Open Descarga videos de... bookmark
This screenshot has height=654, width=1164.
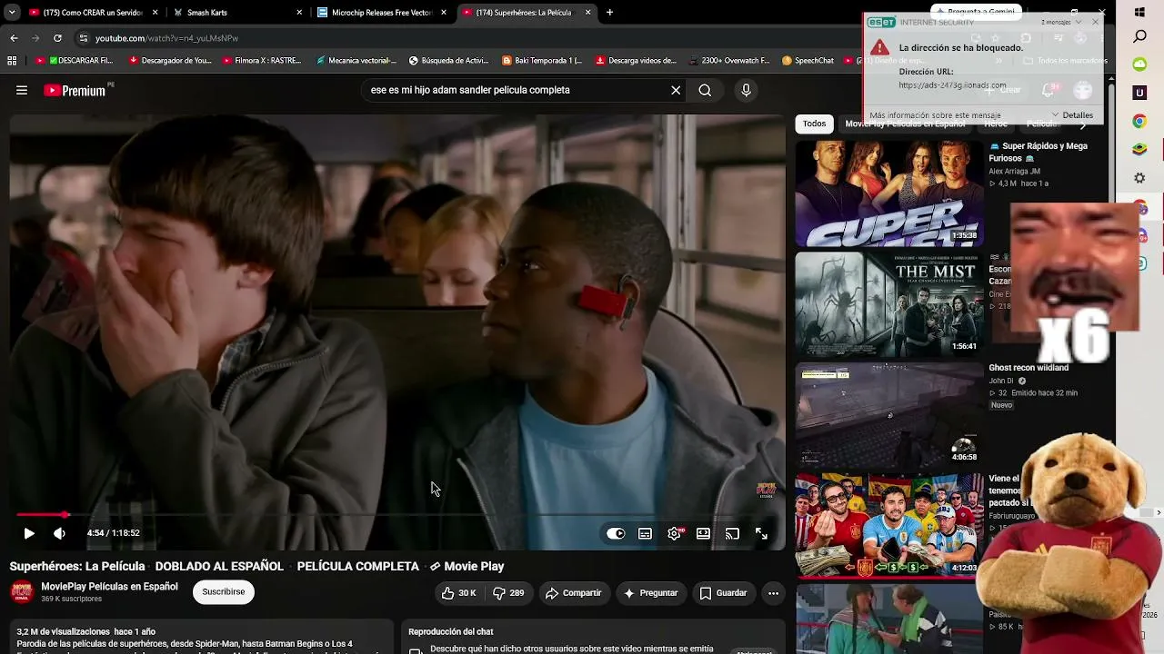[637, 61]
